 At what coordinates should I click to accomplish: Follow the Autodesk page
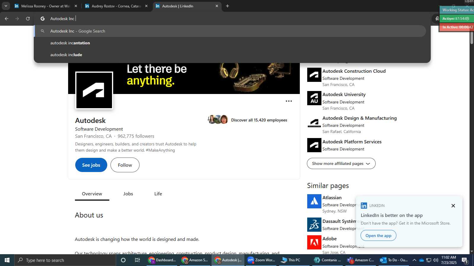(x=125, y=165)
